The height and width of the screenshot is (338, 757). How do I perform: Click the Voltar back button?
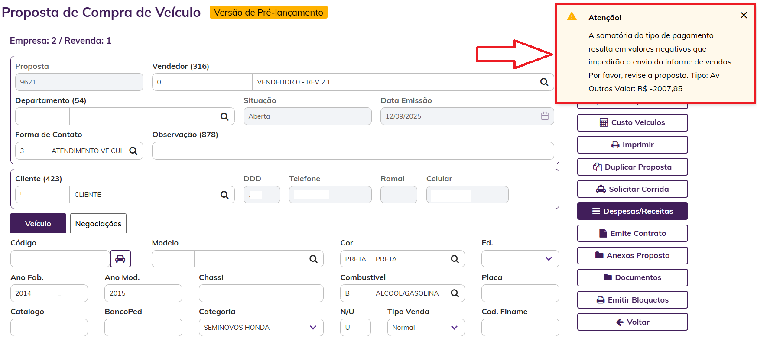point(632,322)
